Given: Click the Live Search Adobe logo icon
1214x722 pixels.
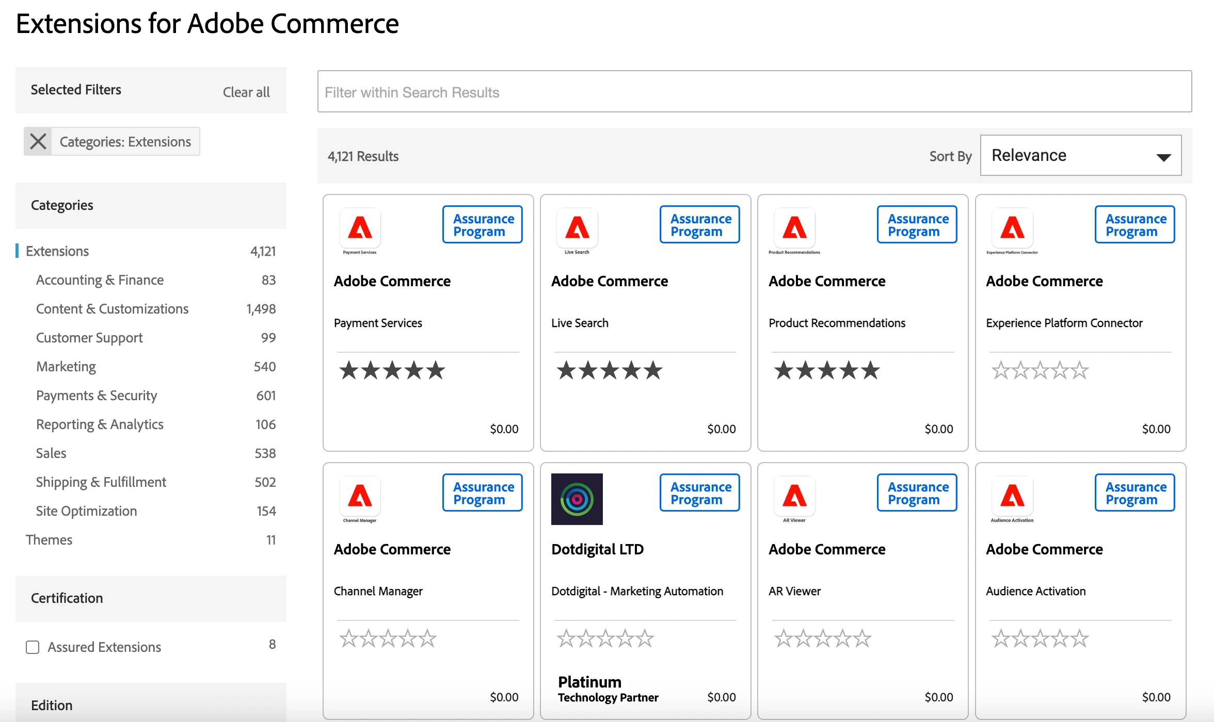Looking at the screenshot, I should pyautogui.click(x=577, y=228).
